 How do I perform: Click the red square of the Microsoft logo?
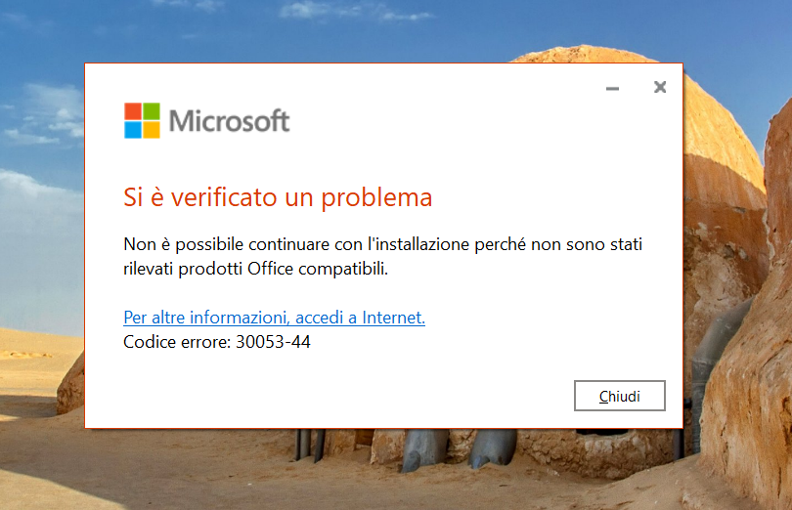[133, 110]
